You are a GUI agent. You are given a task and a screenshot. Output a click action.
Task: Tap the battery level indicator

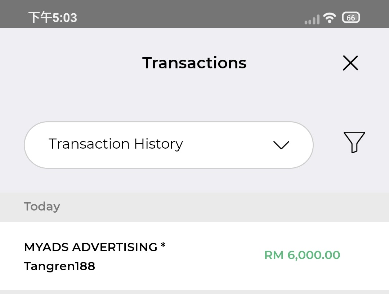click(351, 18)
